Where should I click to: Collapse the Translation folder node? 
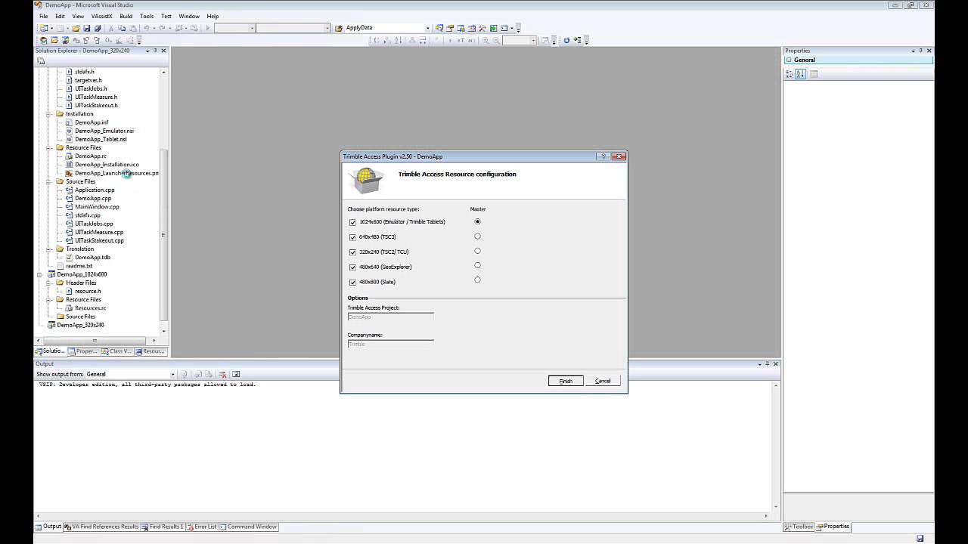tap(49, 249)
